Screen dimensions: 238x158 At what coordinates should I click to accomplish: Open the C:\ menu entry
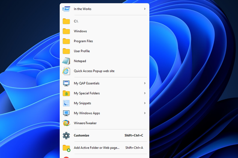[x=104, y=21]
